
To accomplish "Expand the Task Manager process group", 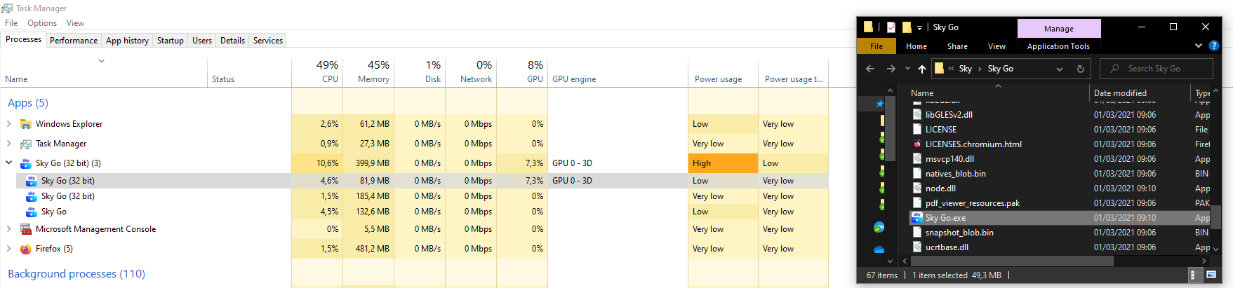I will pos(8,144).
